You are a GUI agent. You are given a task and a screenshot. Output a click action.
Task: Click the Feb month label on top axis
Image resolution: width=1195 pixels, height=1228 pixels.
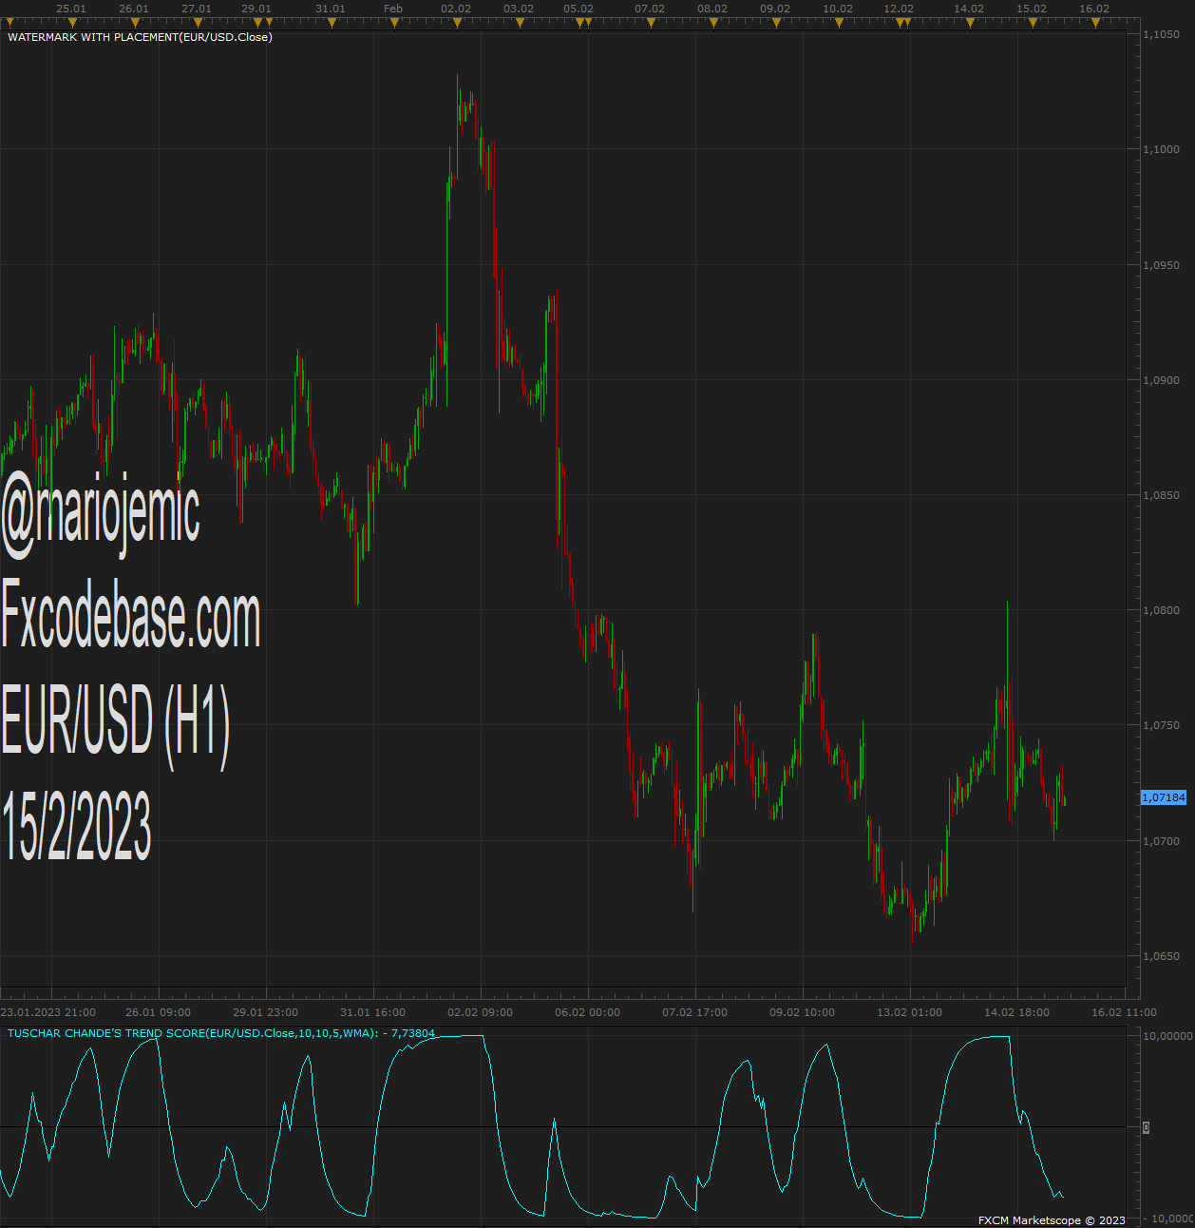[x=393, y=9]
